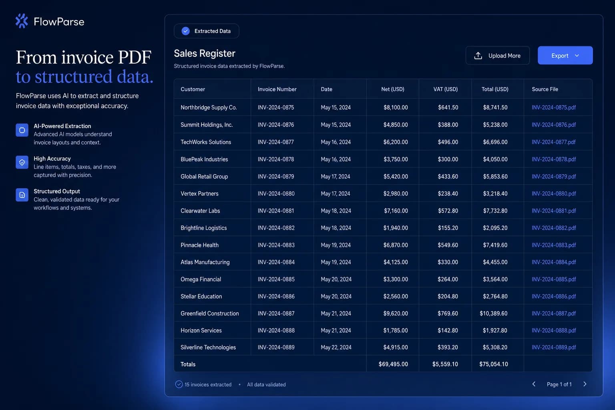Go to previous page arrow
Image resolution: width=615 pixels, height=410 pixels.
point(534,384)
